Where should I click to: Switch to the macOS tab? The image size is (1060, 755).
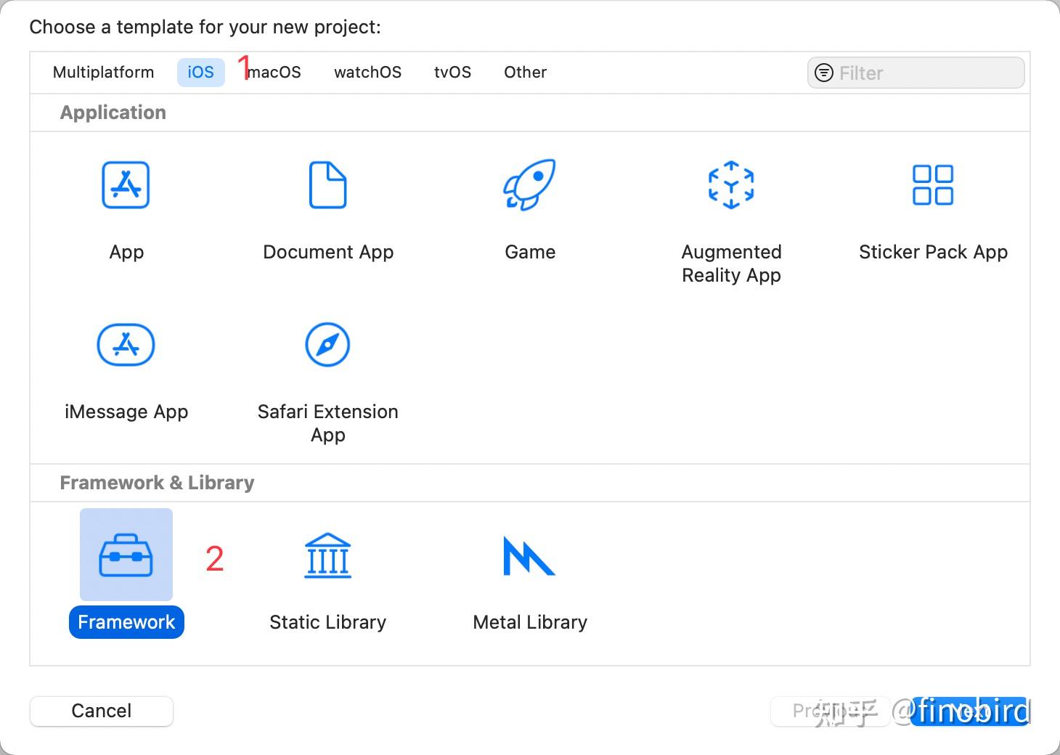pos(274,73)
